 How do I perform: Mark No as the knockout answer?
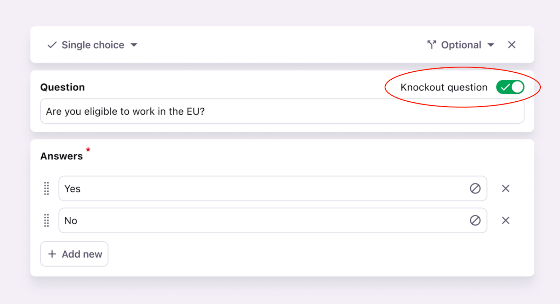pos(475,220)
